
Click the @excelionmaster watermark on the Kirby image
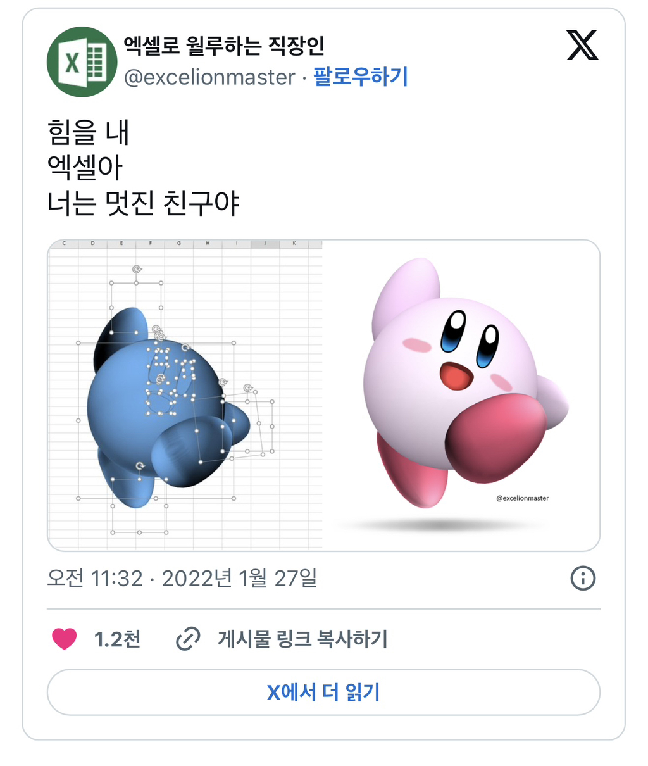(522, 498)
